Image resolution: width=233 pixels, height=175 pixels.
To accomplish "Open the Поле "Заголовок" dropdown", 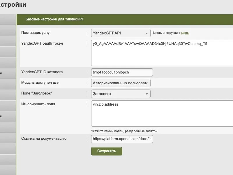I will click(x=121, y=94).
